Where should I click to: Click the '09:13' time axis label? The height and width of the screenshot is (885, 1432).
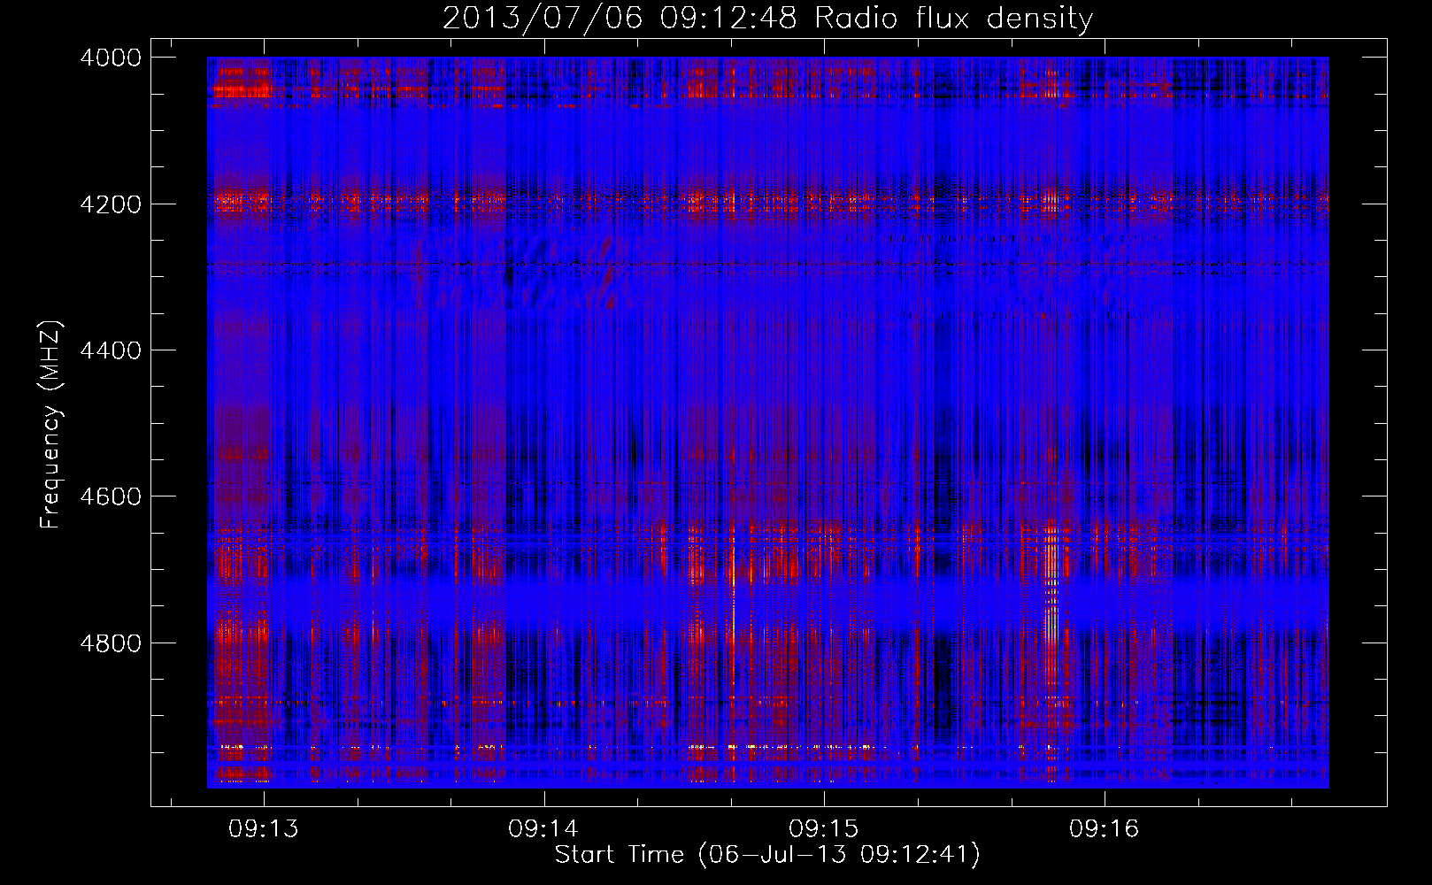tap(263, 829)
